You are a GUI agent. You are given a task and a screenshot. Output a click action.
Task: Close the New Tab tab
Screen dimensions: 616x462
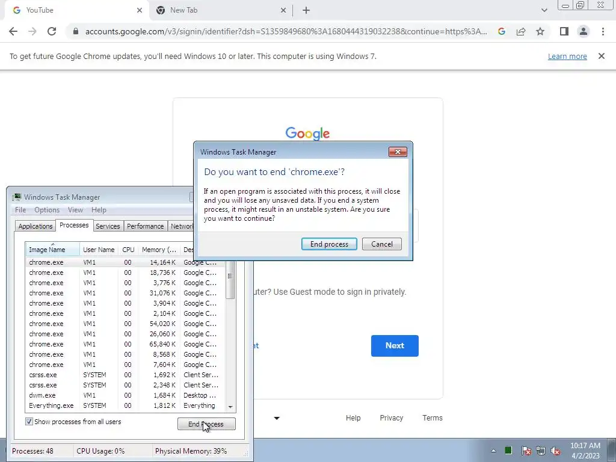tap(283, 10)
